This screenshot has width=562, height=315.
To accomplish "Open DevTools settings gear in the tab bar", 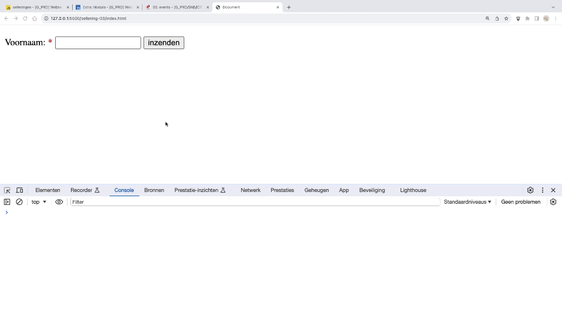I will (x=530, y=190).
